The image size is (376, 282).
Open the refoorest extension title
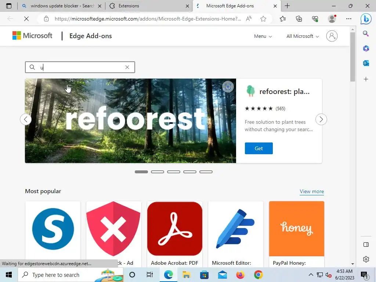(285, 91)
